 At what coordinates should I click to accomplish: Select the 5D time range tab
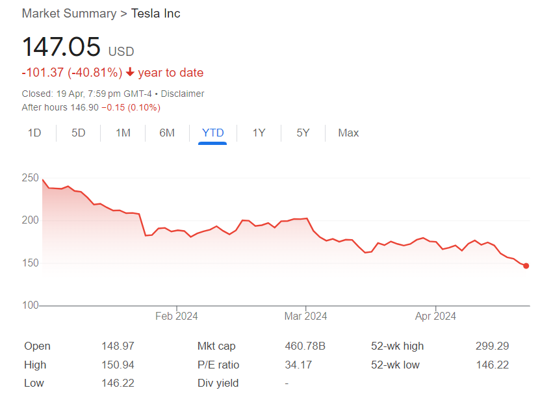(79, 133)
